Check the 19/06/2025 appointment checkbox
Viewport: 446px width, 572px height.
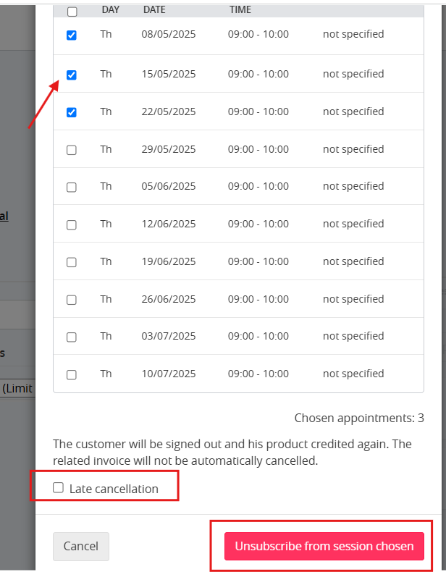[72, 262]
